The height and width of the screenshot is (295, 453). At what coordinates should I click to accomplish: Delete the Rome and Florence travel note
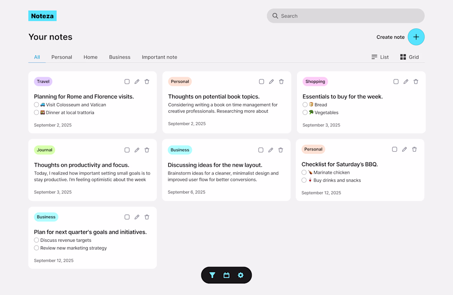[147, 82]
